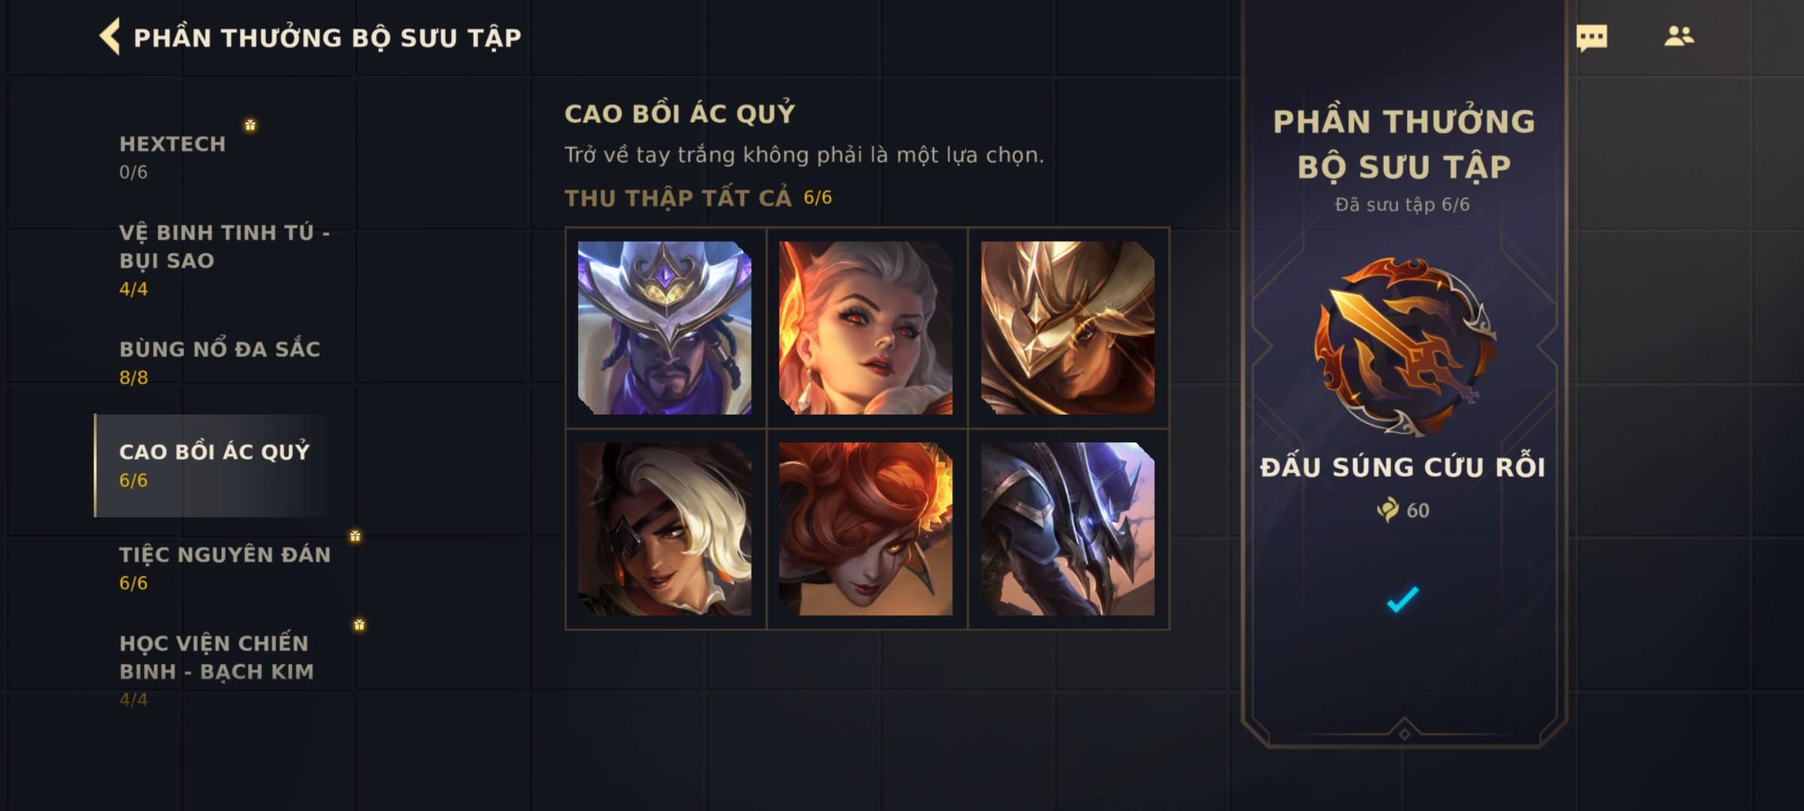Select the eyepatch white-haired woman skin
Screen dimensions: 1804x811
point(664,529)
